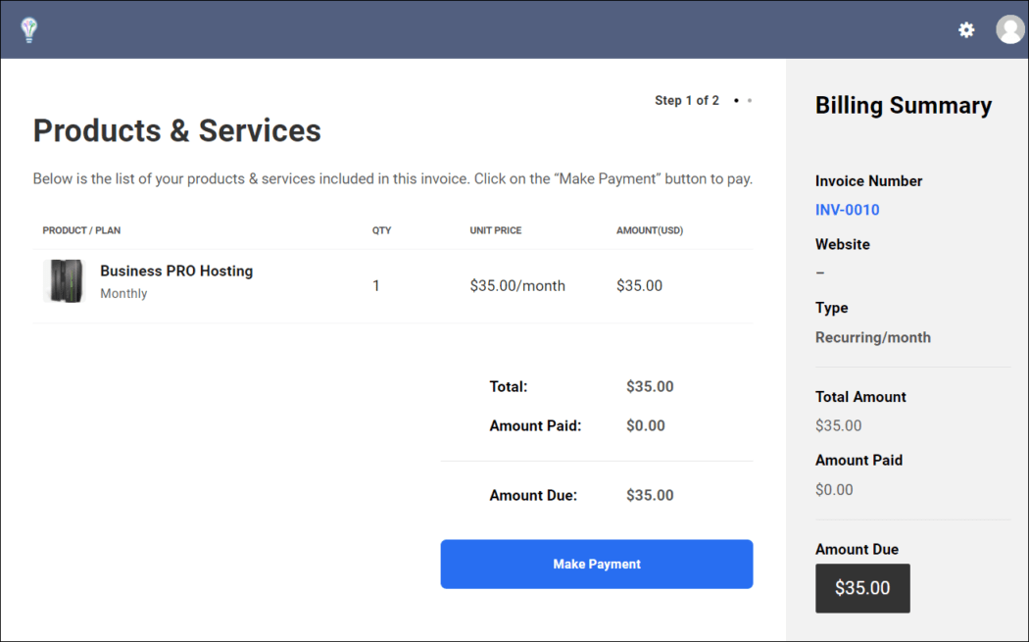The image size is (1029, 642).
Task: Open the user profile avatar menu
Action: (x=1009, y=28)
